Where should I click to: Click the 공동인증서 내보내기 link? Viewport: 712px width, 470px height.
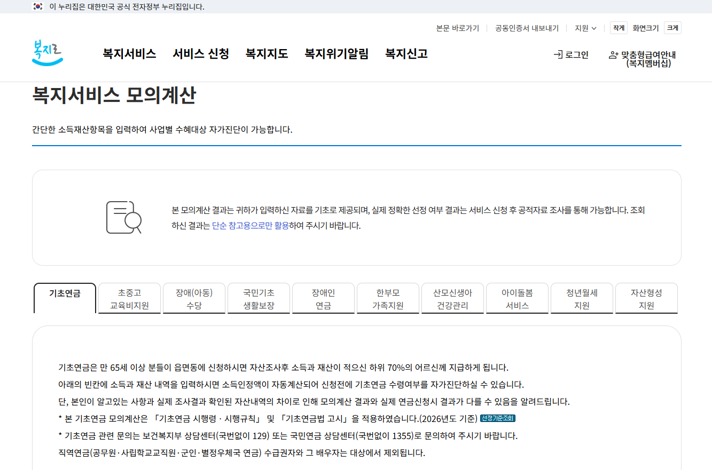[x=527, y=28]
